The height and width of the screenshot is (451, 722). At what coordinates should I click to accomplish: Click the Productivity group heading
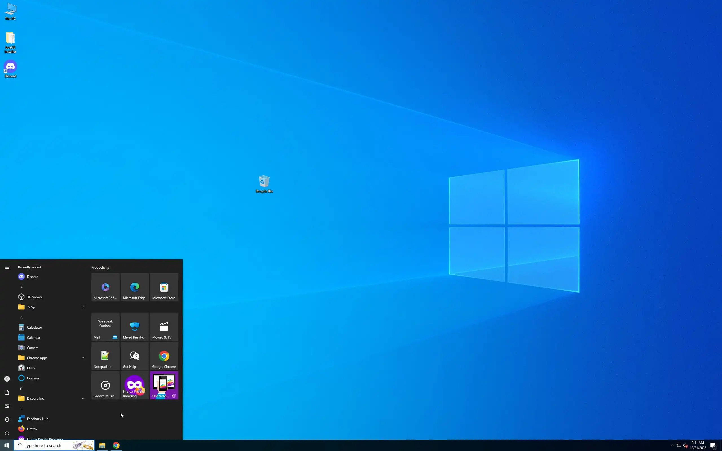click(100, 267)
